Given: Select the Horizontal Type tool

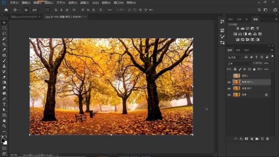Looking at the screenshot, I should click(4, 104).
